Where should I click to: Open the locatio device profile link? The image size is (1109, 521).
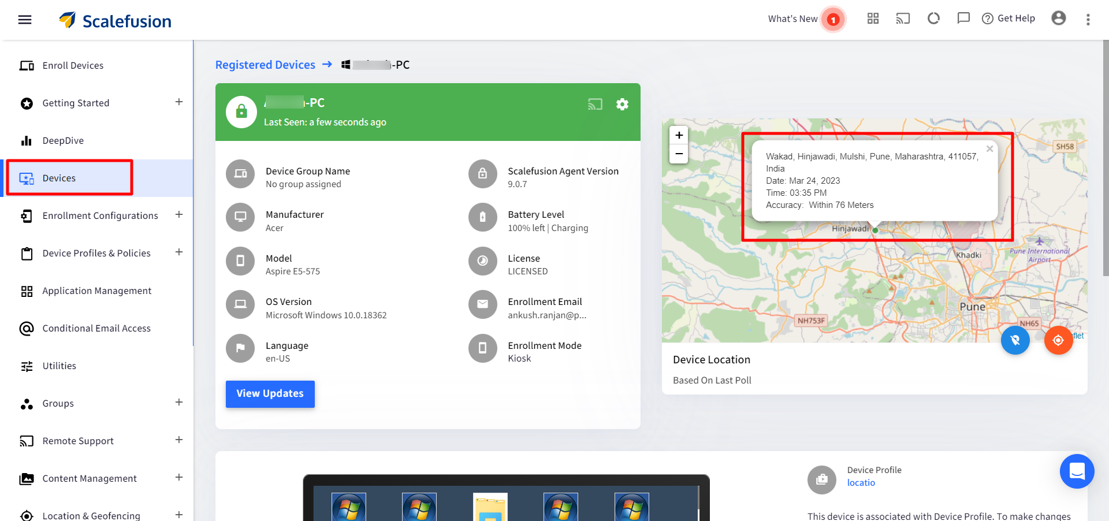(x=861, y=483)
